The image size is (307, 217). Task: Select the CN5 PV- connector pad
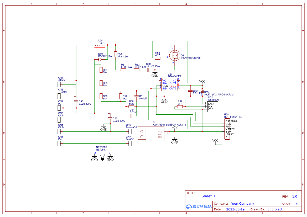pyautogui.click(x=59, y=144)
